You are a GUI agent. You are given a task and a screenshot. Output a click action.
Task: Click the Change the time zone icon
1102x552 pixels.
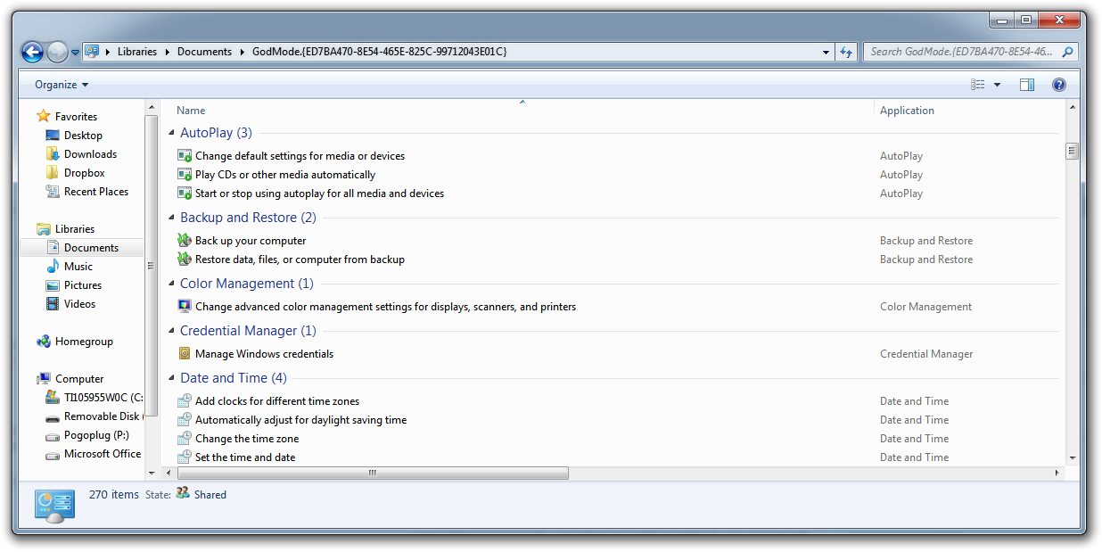(x=185, y=439)
